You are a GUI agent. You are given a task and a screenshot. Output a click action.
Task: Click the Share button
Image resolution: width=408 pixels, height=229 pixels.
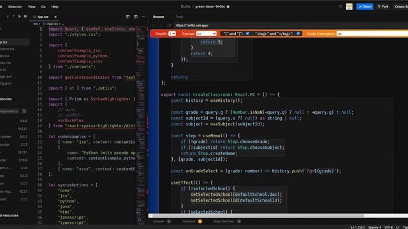click(365, 7)
